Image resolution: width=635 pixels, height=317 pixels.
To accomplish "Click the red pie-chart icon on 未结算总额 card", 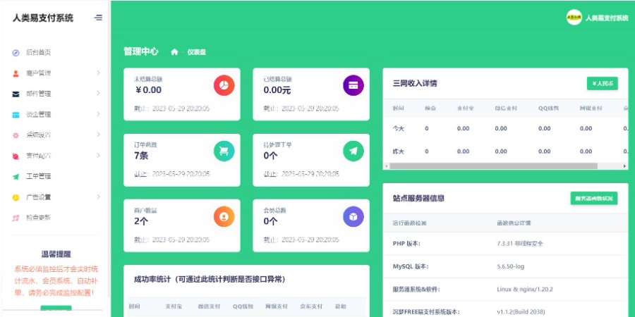I will 224,85.
